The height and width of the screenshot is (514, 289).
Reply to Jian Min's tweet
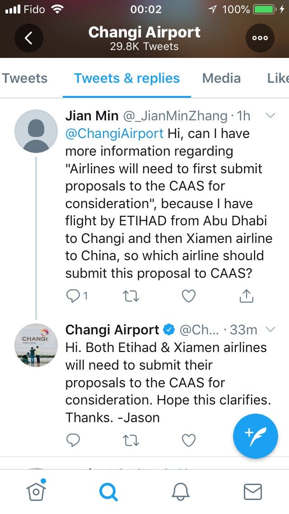tap(73, 296)
